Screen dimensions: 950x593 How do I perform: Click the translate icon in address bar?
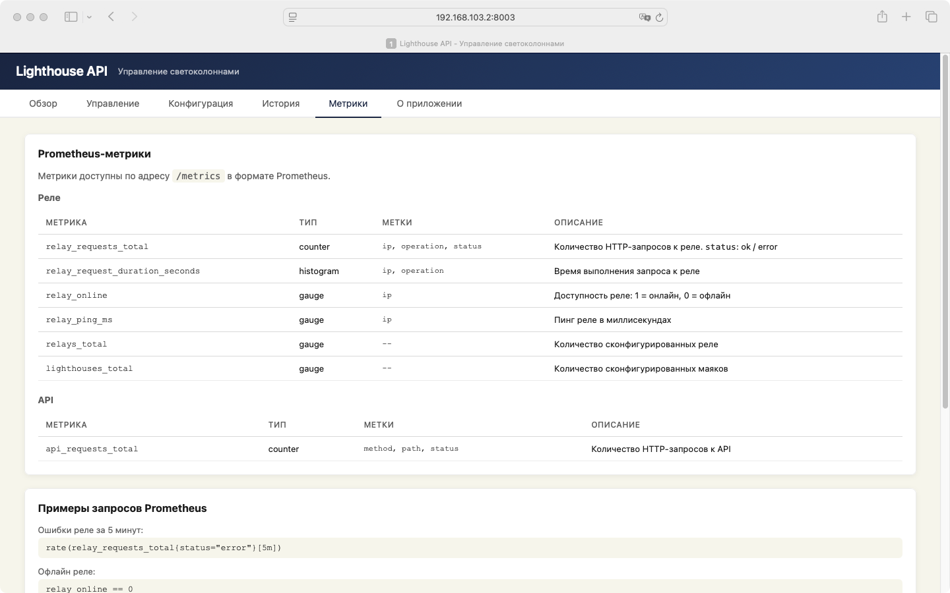tap(644, 17)
